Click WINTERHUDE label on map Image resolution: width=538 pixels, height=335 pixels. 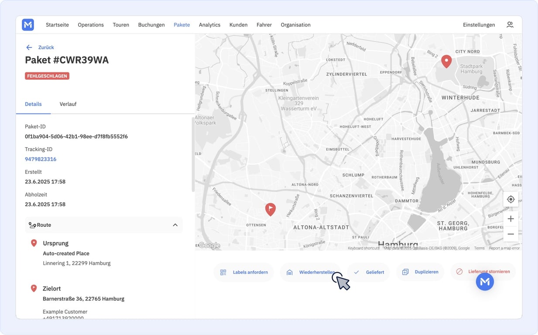(x=460, y=98)
